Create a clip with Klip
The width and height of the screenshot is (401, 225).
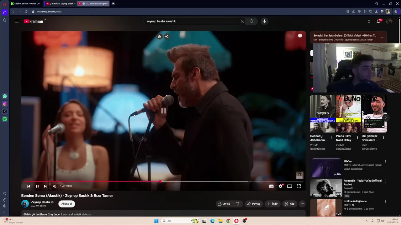coord(289,204)
